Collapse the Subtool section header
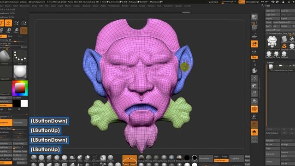 [270, 63]
